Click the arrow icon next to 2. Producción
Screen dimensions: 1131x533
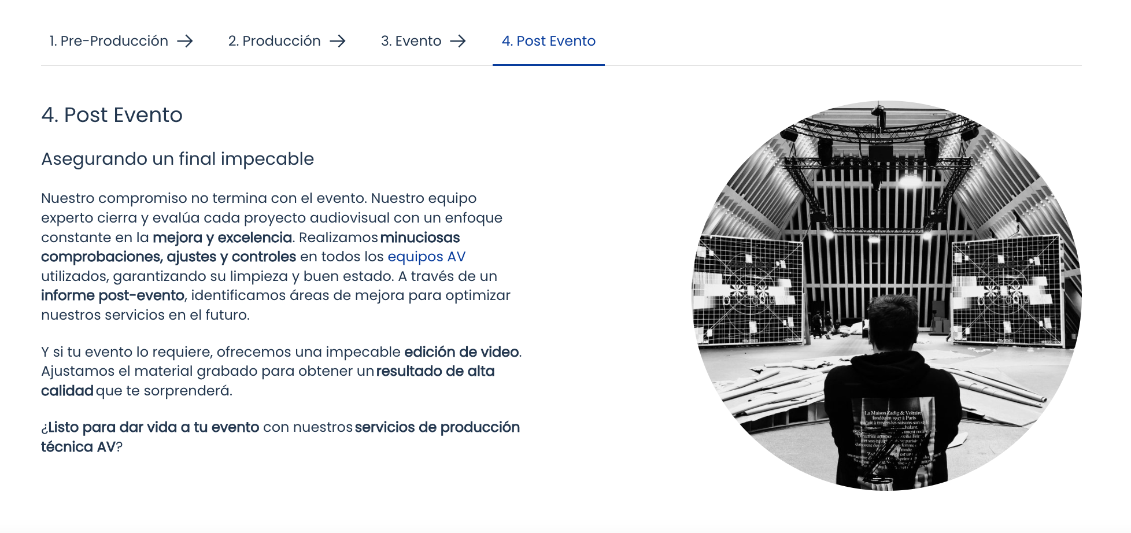point(338,41)
